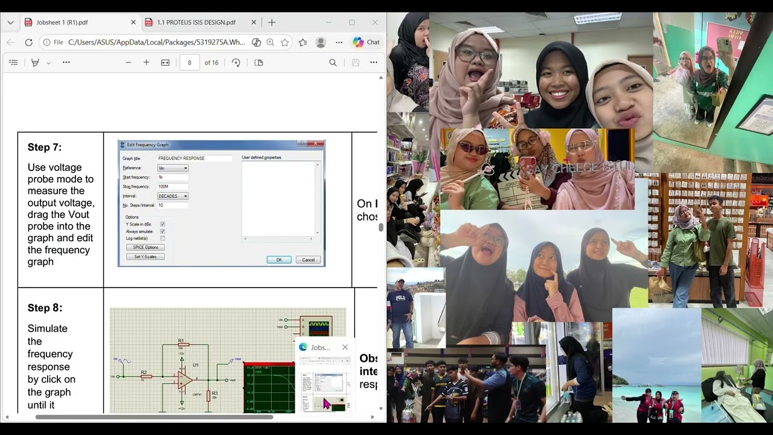773x435 pixels.
Task: Open more PDF tools next to highlight
Action: coord(66,62)
